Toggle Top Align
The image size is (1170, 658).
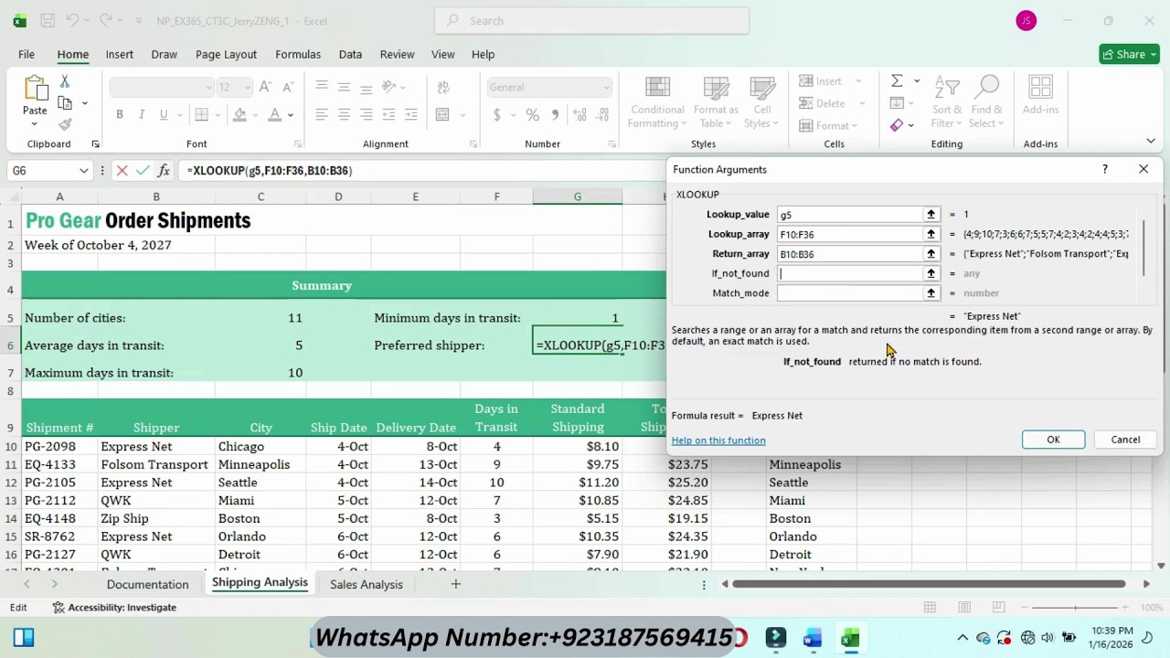[x=322, y=87]
